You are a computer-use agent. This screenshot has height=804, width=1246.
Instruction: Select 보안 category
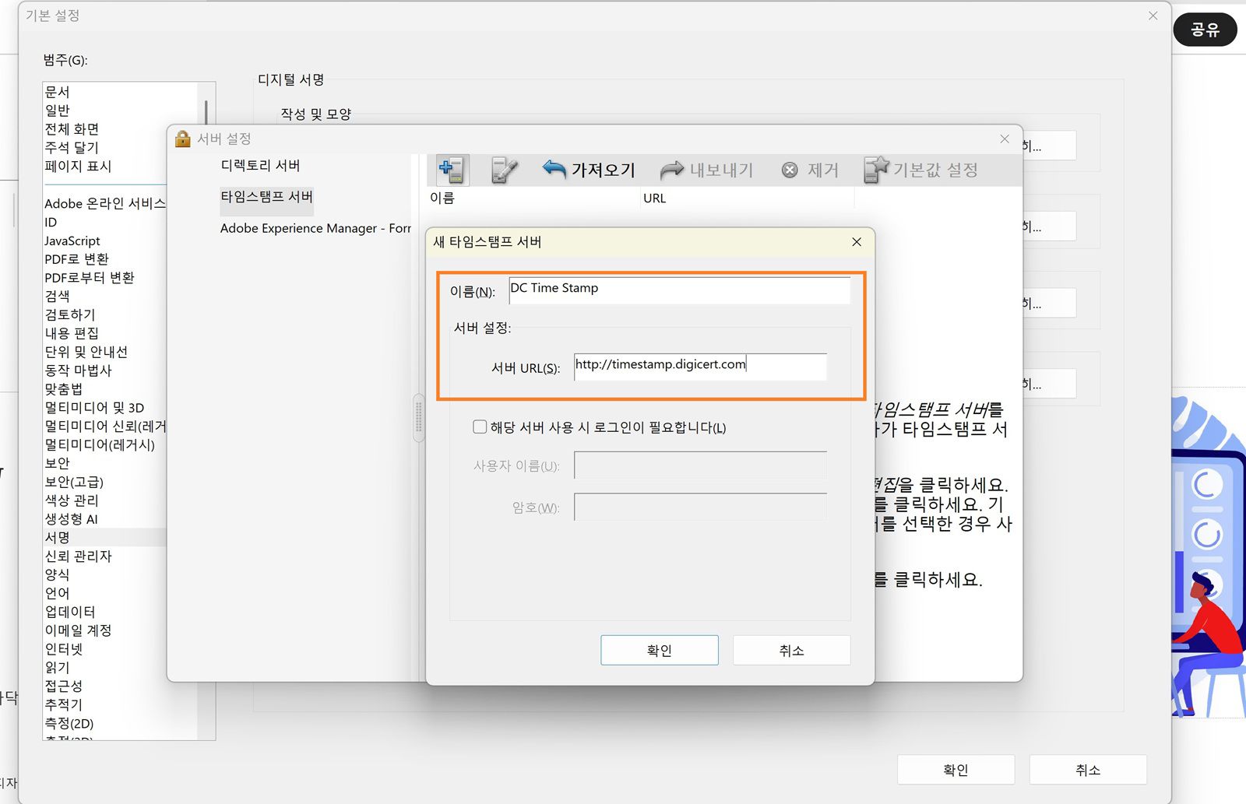point(58,464)
